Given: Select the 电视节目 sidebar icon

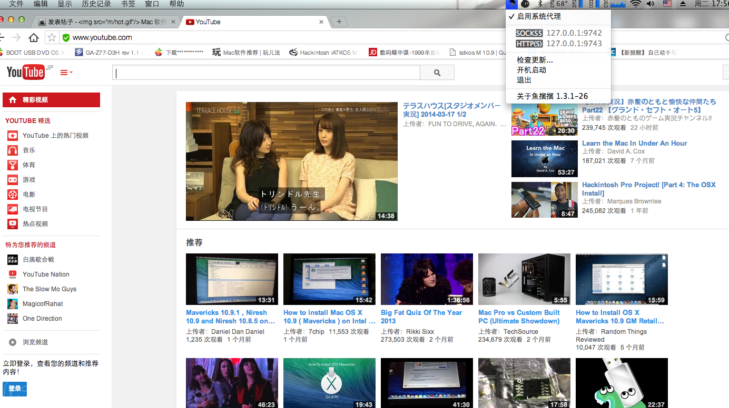Looking at the screenshot, I should pos(12,208).
